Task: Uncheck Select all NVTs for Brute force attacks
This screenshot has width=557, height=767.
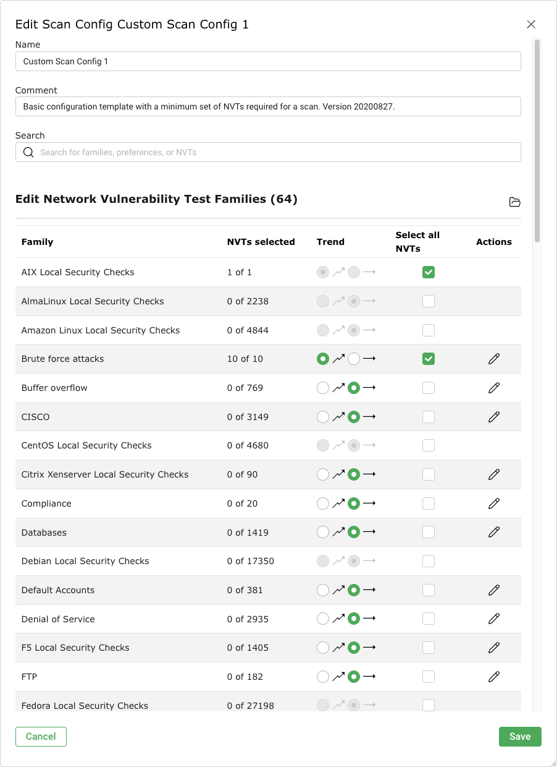Action: pyautogui.click(x=429, y=359)
